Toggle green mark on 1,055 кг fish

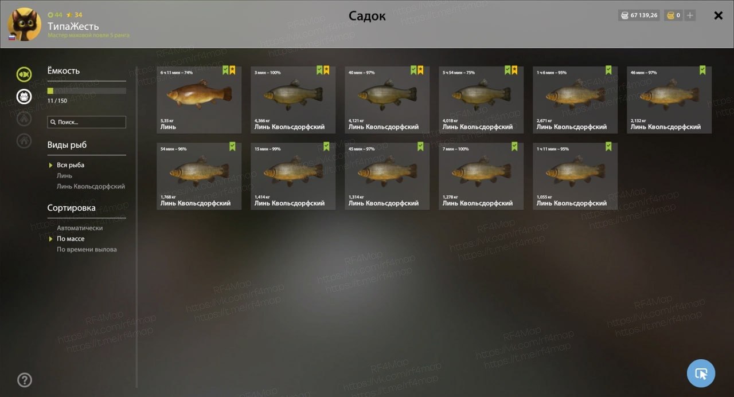[608, 147]
